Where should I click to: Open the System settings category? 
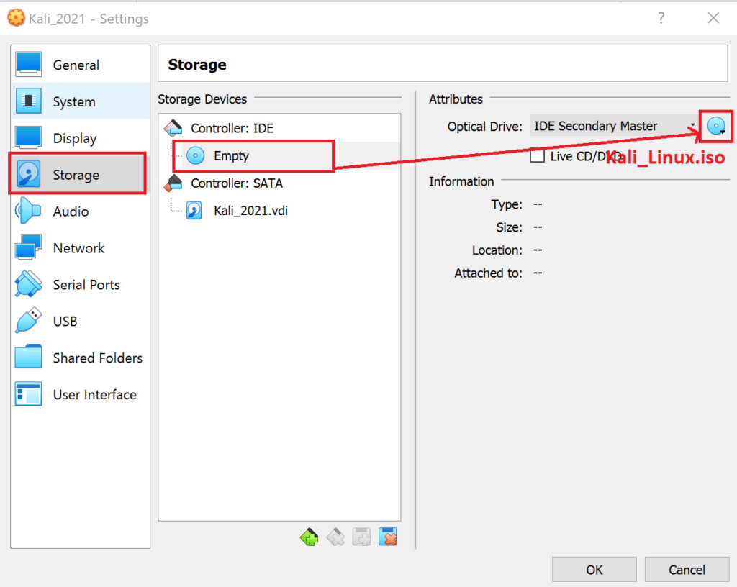tap(80, 101)
